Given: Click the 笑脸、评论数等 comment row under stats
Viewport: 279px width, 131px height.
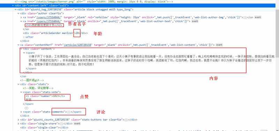Looking at the screenshot, I should click(38, 88).
